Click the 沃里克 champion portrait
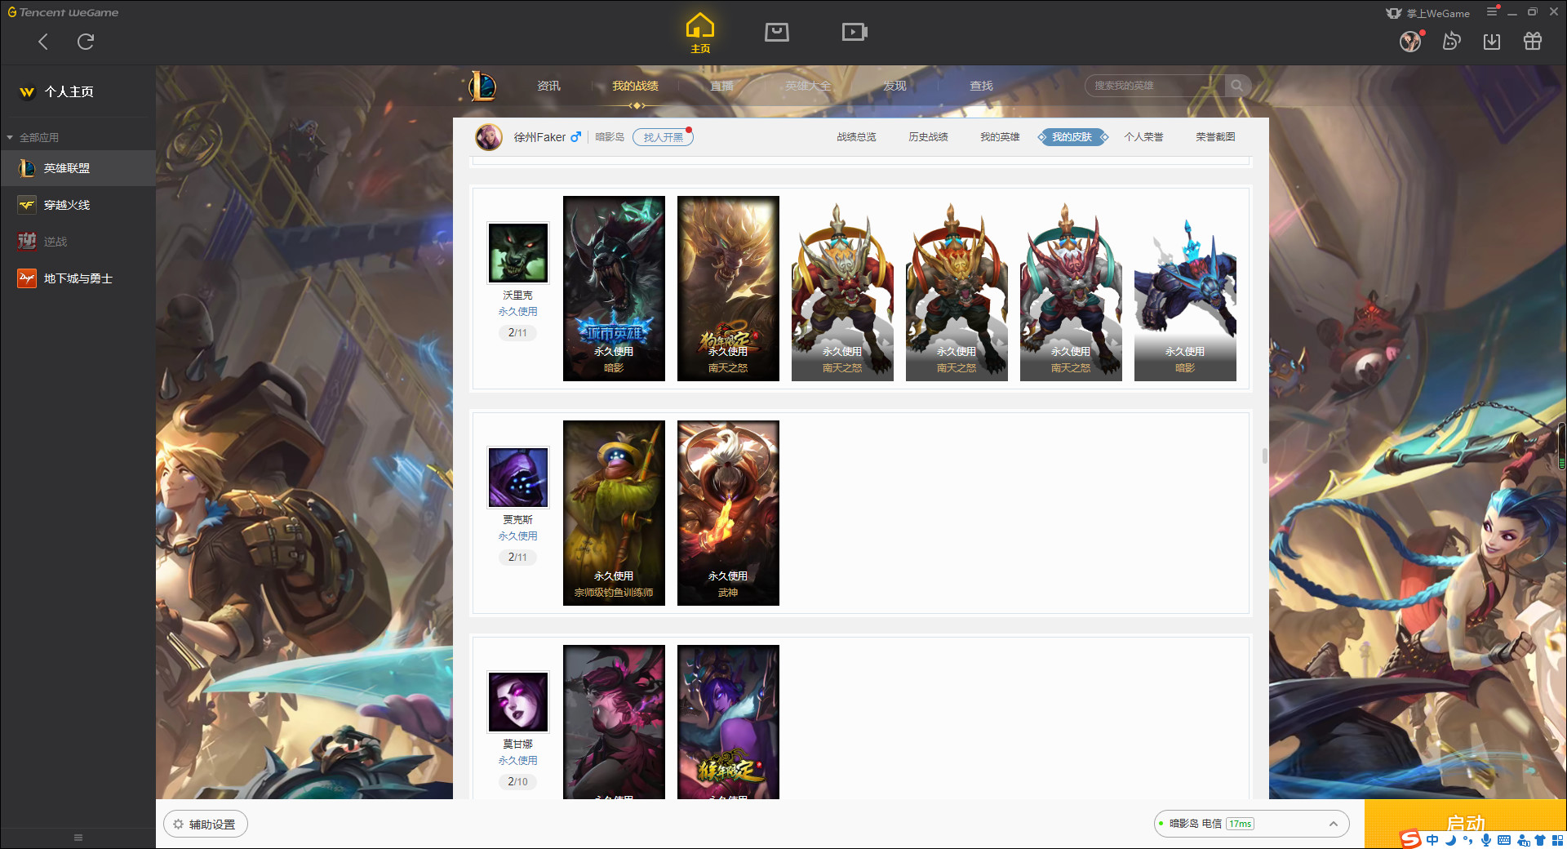Image resolution: width=1567 pixels, height=849 pixels. click(x=517, y=253)
